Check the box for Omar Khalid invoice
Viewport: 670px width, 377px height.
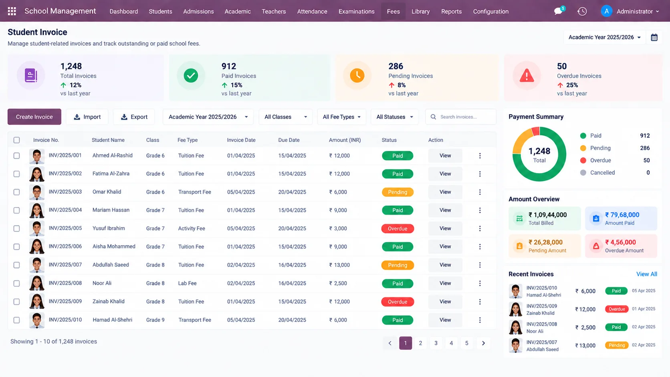click(x=16, y=192)
